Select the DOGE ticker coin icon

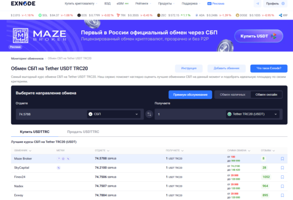click(237, 15)
